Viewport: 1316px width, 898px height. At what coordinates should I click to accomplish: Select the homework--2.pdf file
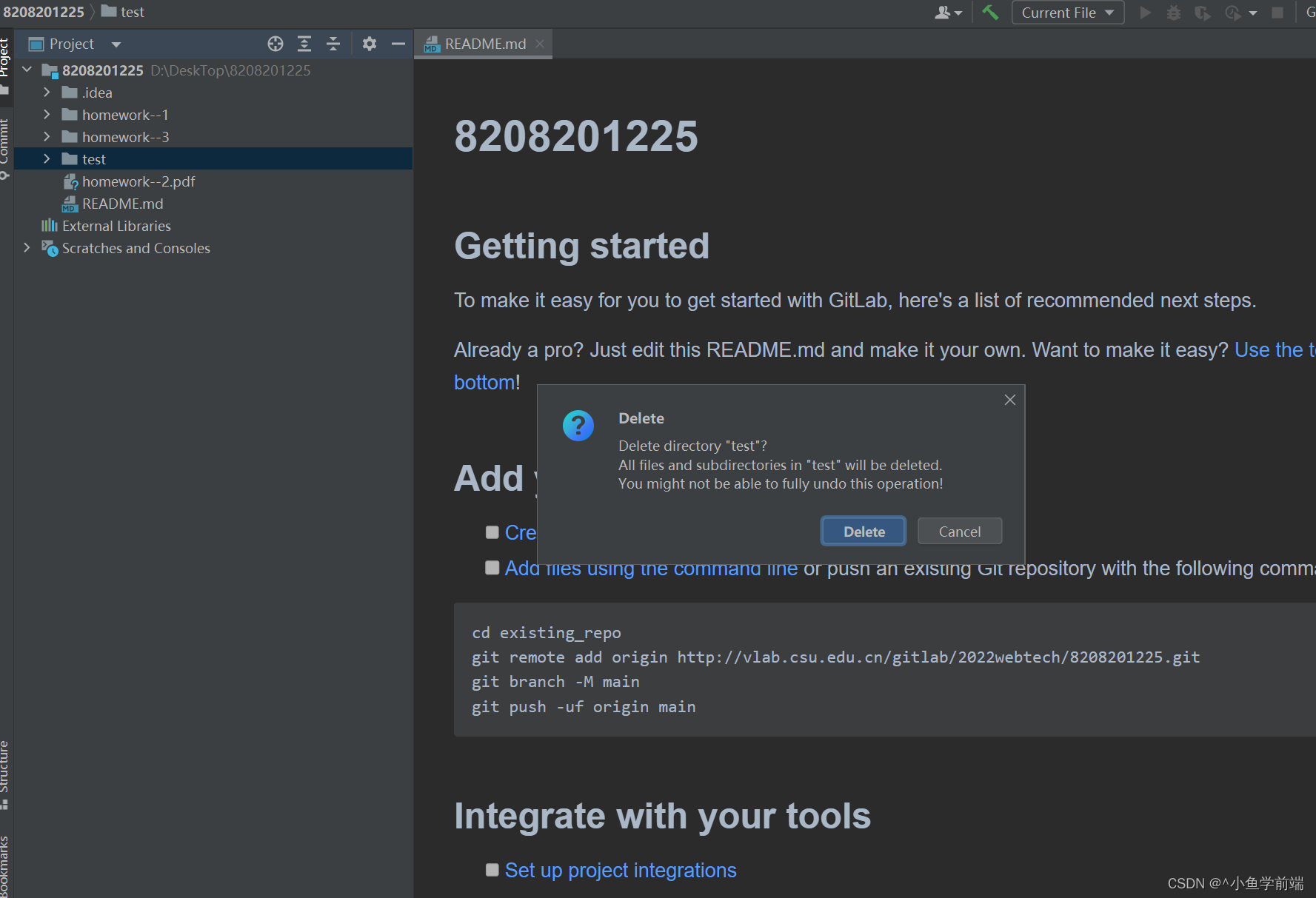[x=138, y=181]
